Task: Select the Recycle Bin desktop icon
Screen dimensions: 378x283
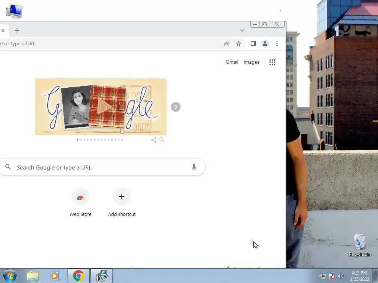Action: pyautogui.click(x=360, y=245)
